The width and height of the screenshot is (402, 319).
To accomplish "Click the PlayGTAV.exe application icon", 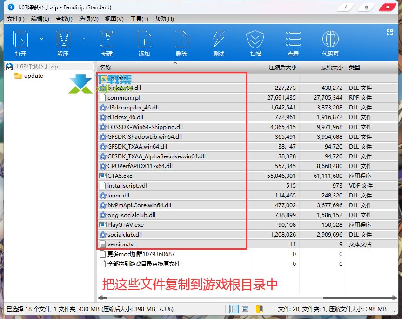I will pyautogui.click(x=103, y=224).
